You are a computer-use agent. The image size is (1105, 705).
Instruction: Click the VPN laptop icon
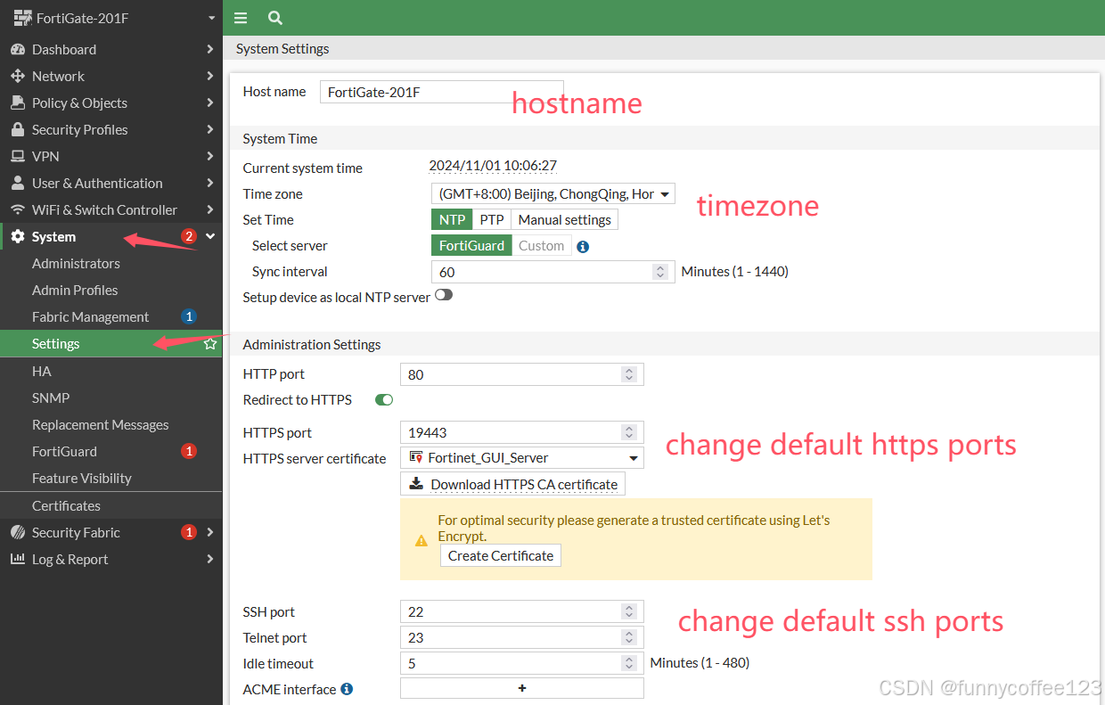[18, 156]
